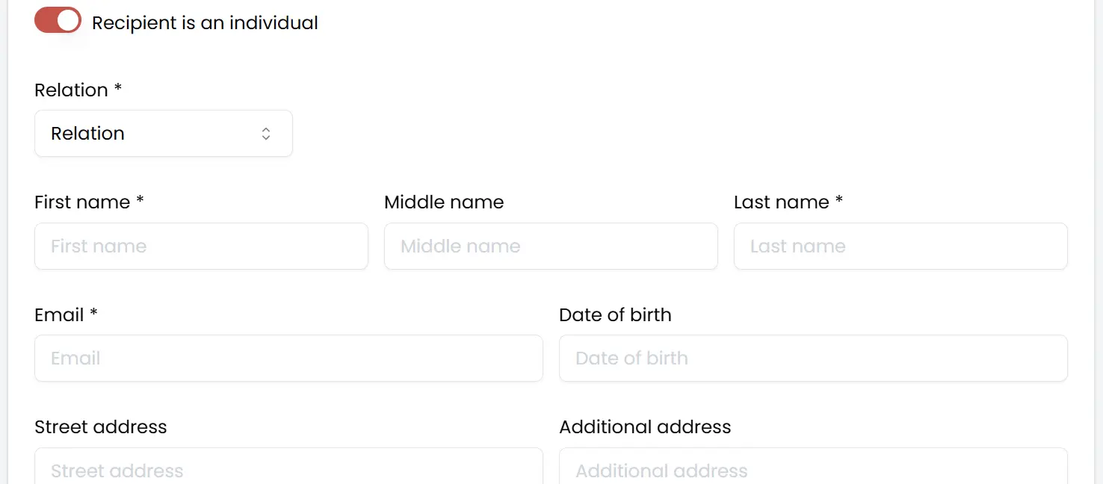Click the "First name *" label above its field
This screenshot has width=1103, height=484.
[89, 202]
